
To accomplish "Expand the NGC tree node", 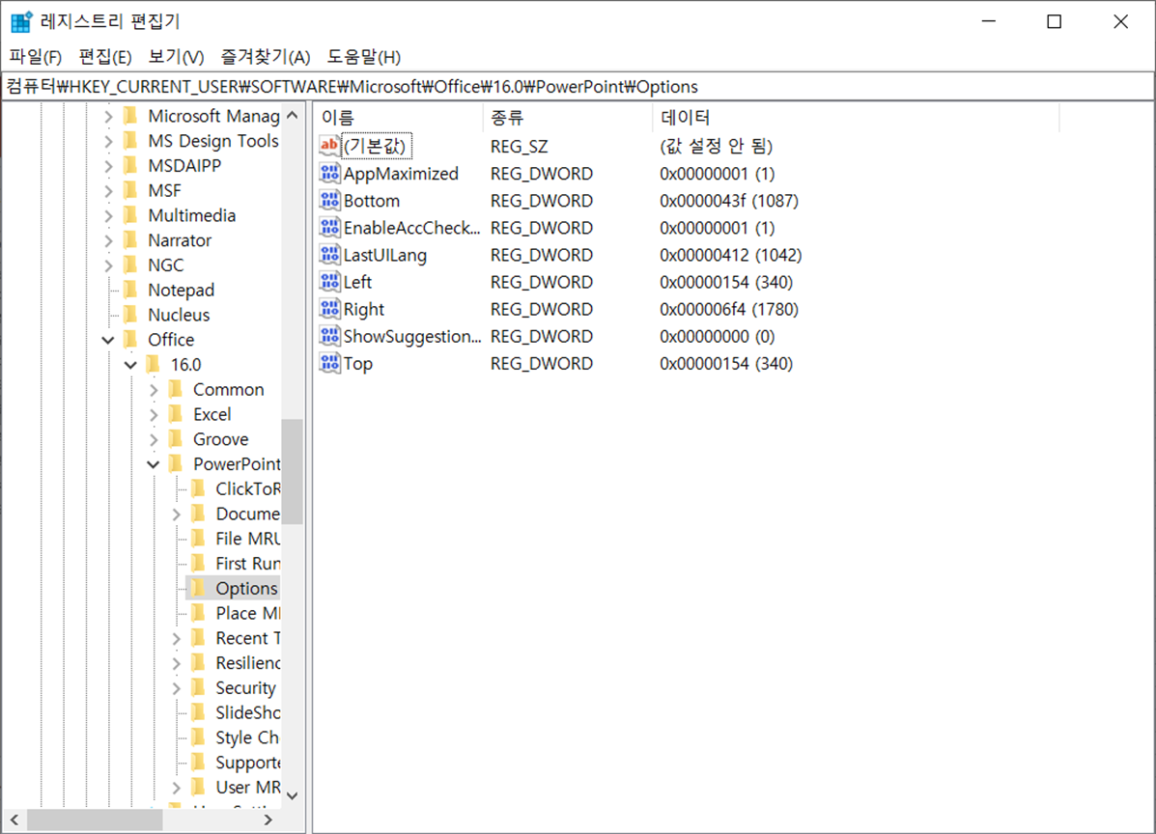I will [x=108, y=265].
